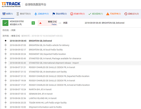This screenshot has width=141, height=109.
Task: Click the green re-track refresh icon
Action: point(33,23)
